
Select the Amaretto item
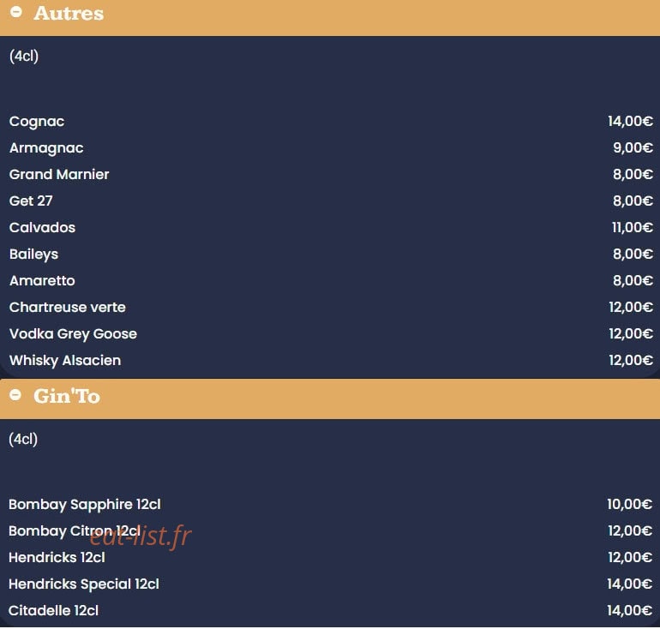click(x=42, y=280)
